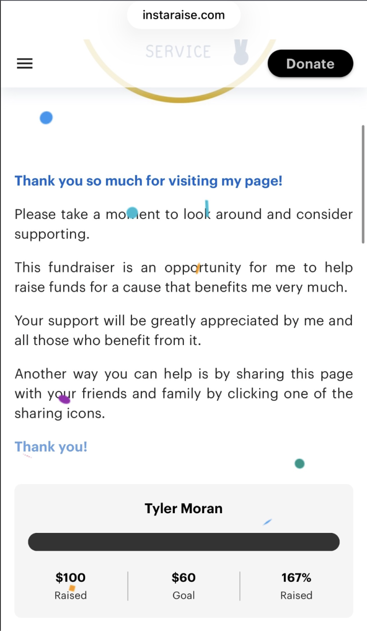Screen dimensions: 367x631
Task: Click the medal icon in the header
Action: click(241, 53)
